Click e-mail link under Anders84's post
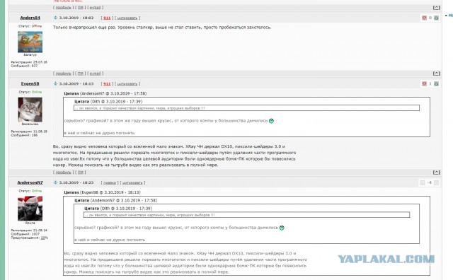453x280 pixels. coord(95,74)
